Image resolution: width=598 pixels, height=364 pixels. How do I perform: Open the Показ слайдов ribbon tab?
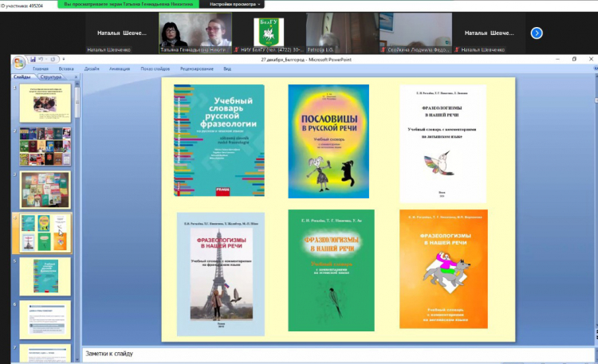155,68
